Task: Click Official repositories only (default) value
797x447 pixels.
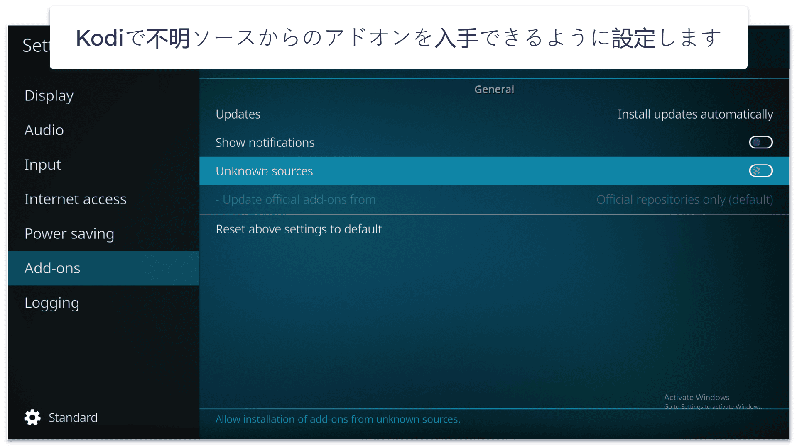Action: pos(684,199)
